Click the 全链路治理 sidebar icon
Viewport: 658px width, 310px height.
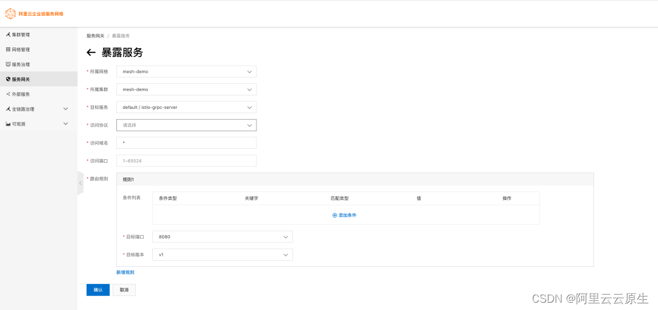pos(8,109)
